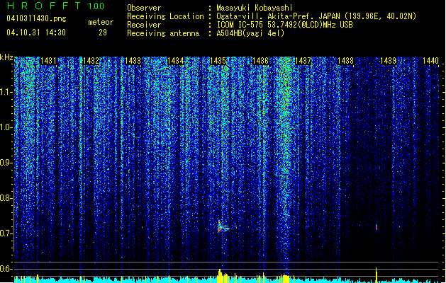Click the Receiver field label

144,25
